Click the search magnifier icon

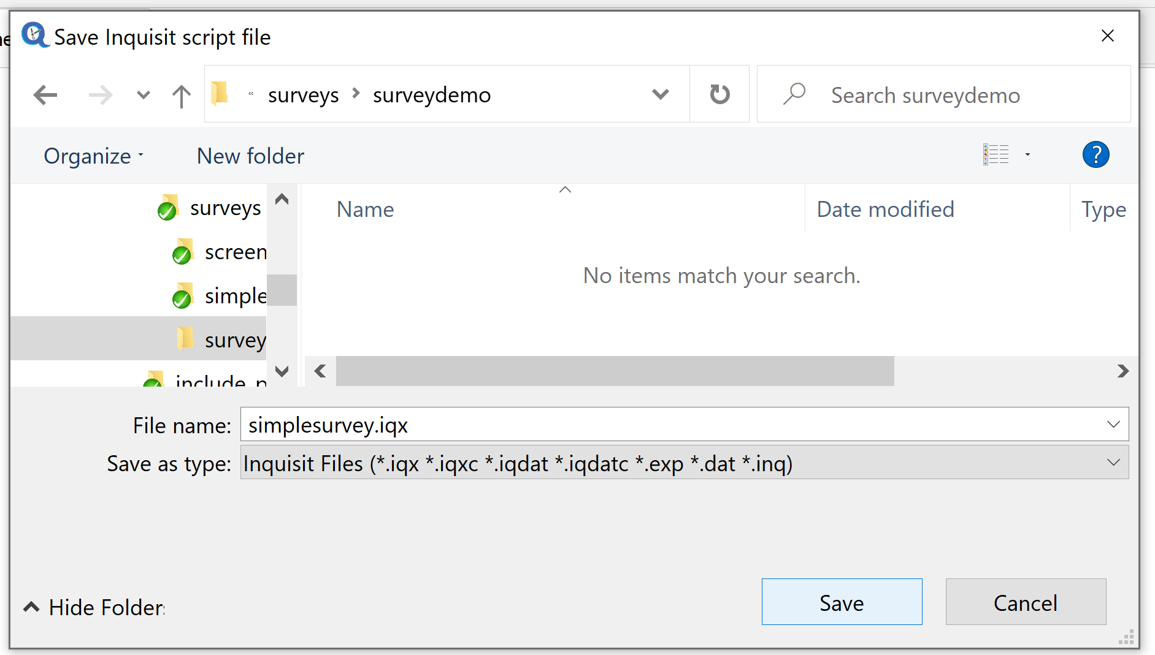click(x=794, y=94)
